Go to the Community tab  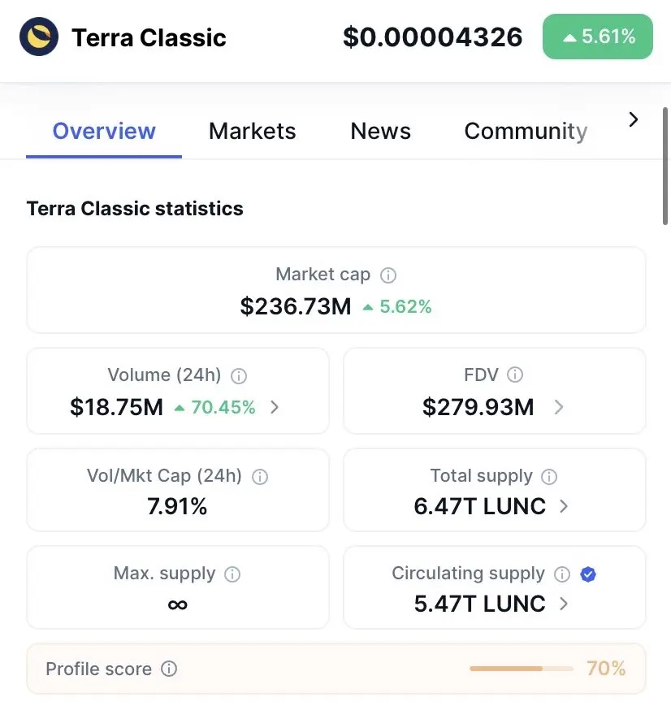click(x=525, y=131)
